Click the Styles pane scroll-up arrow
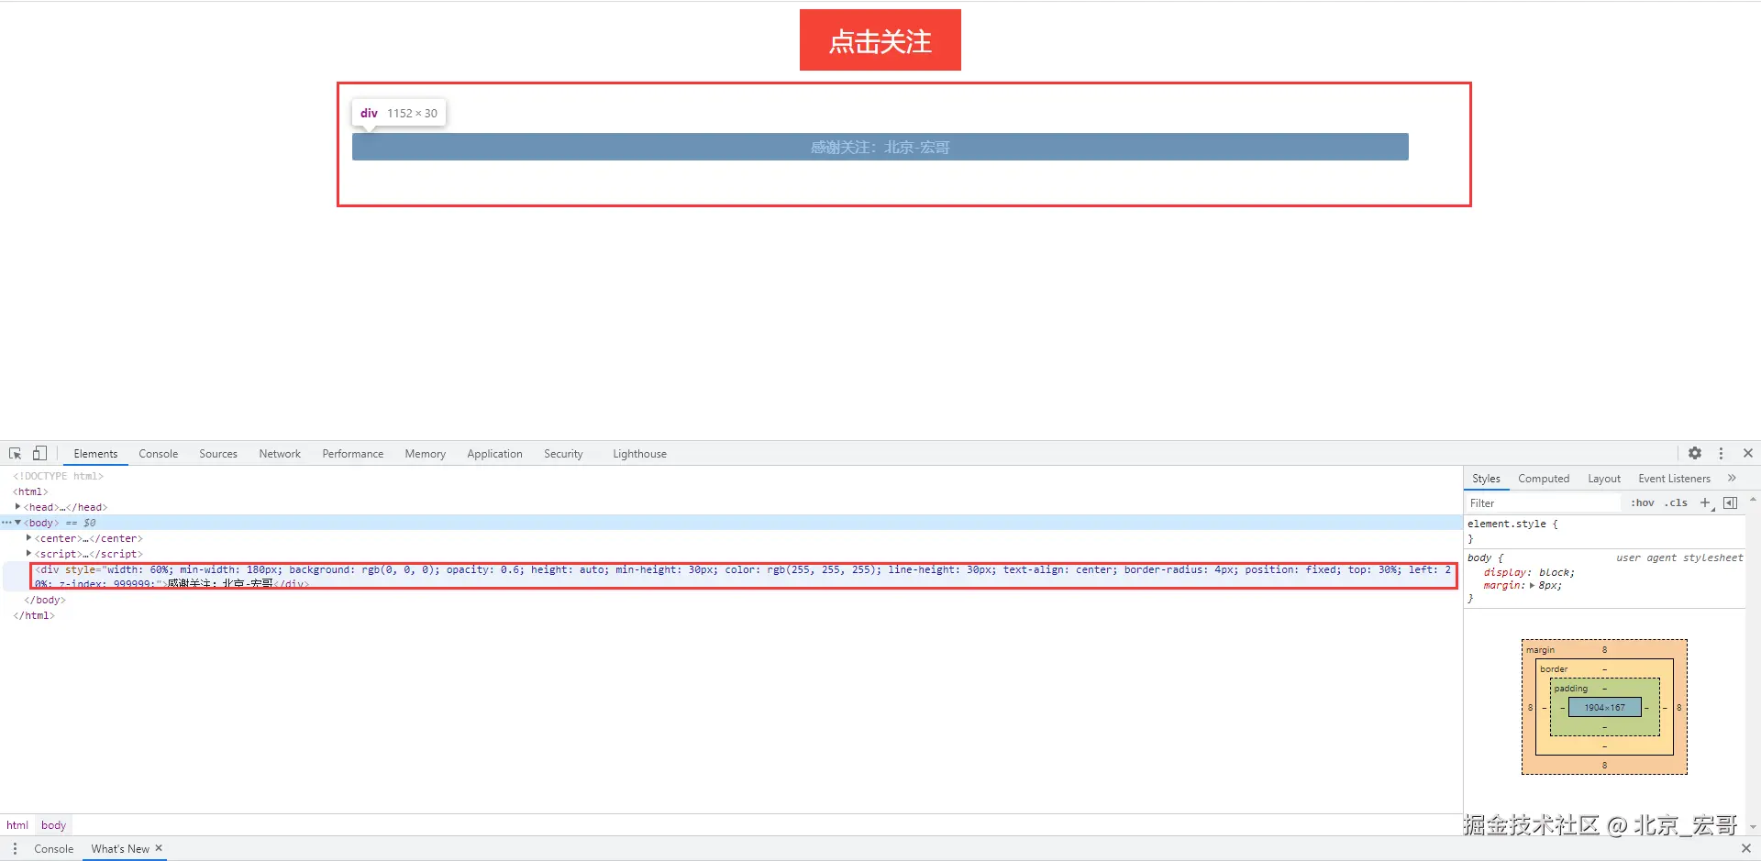The width and height of the screenshot is (1761, 861). coord(1753,500)
